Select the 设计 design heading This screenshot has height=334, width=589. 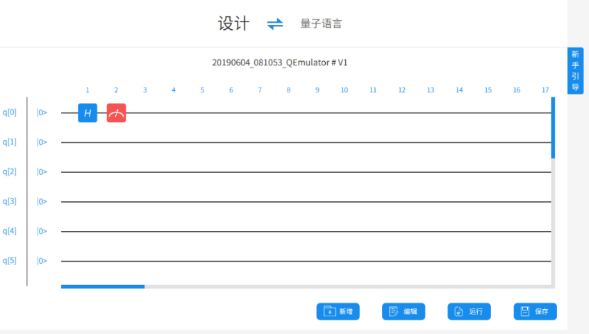[x=233, y=24]
